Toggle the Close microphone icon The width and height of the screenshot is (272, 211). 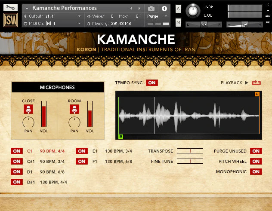click(28, 109)
